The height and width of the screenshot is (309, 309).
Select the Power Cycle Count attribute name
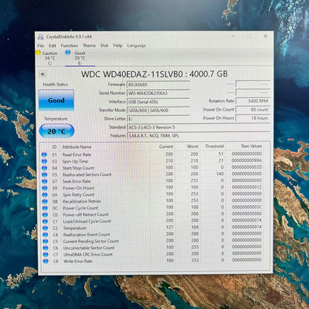click(x=80, y=208)
